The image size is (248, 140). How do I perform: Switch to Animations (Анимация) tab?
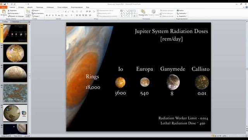[x=50, y=7]
